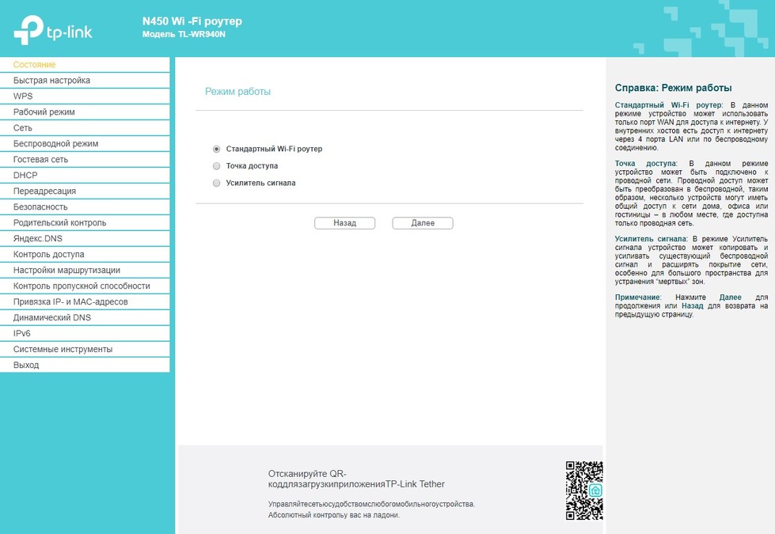Click the TP-Link logo in header
This screenshot has height=534, width=775.
coord(54,29)
